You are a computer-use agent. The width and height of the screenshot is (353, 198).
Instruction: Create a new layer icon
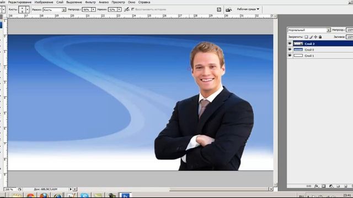(x=345, y=186)
